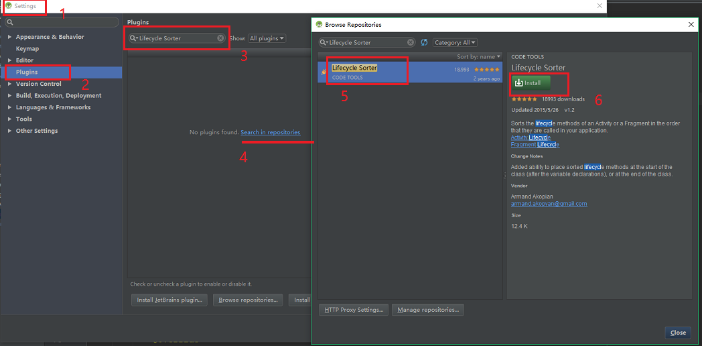Screen dimensions: 702x346
Task: Click the Plugins search field
Action: click(178, 38)
